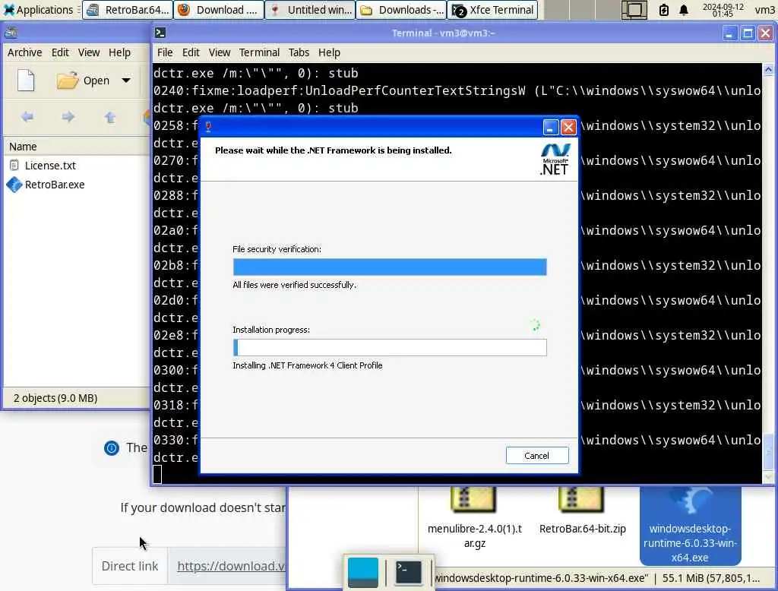778x591 pixels.
Task: Switch to RetroBar.64 taskbar window
Action: click(128, 10)
